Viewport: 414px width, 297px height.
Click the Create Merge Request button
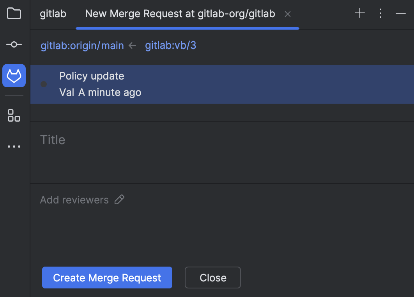pyautogui.click(x=107, y=278)
